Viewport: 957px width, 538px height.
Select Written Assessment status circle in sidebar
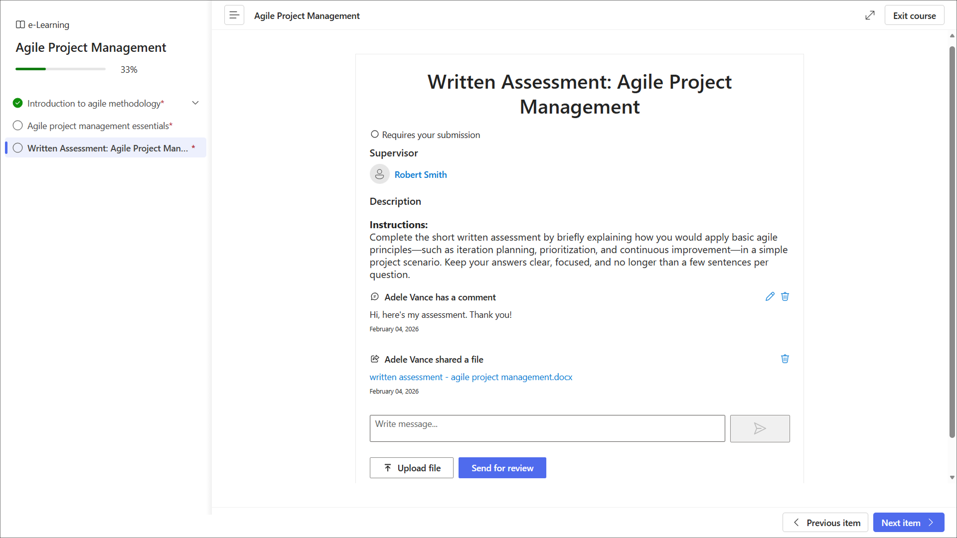(x=18, y=148)
